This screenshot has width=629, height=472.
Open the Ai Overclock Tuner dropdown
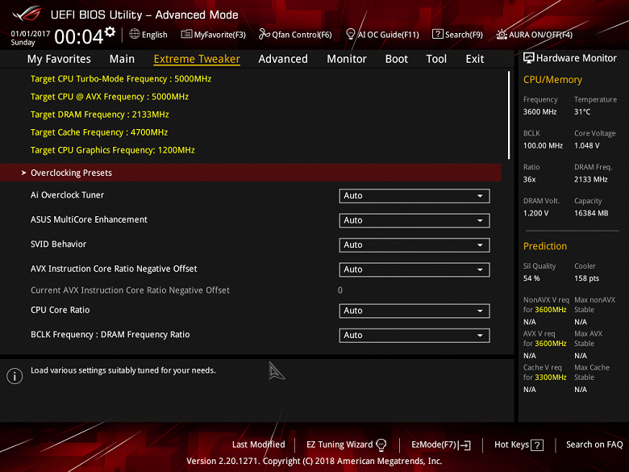(x=414, y=196)
